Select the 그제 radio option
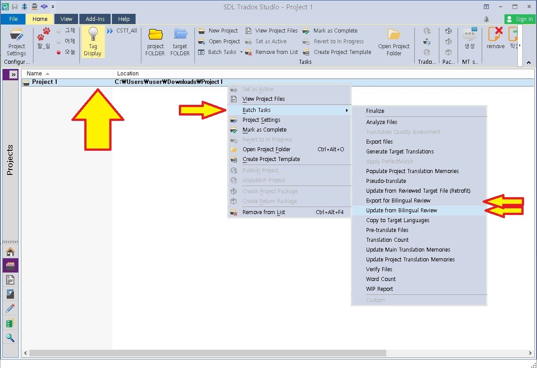 66,31
